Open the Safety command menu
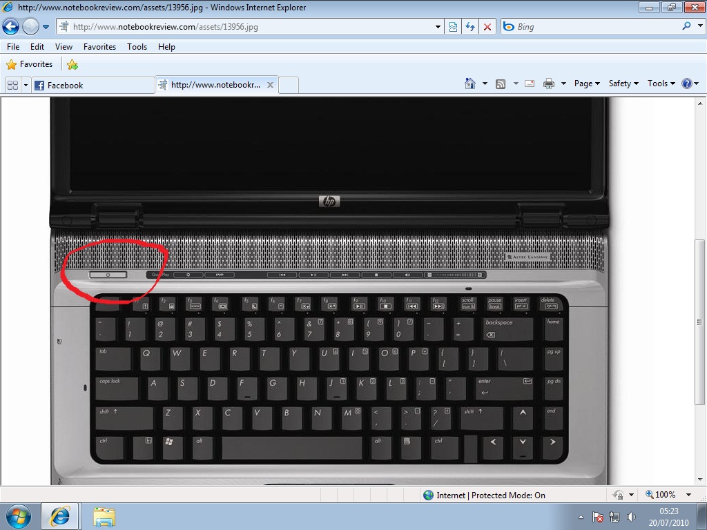707x530 pixels. click(x=623, y=84)
